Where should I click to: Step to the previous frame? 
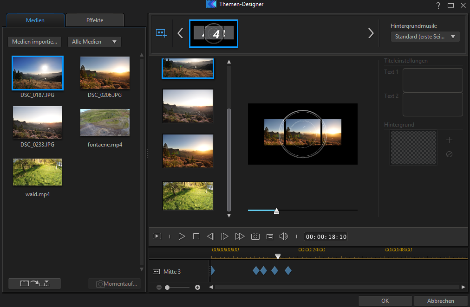tap(210, 237)
